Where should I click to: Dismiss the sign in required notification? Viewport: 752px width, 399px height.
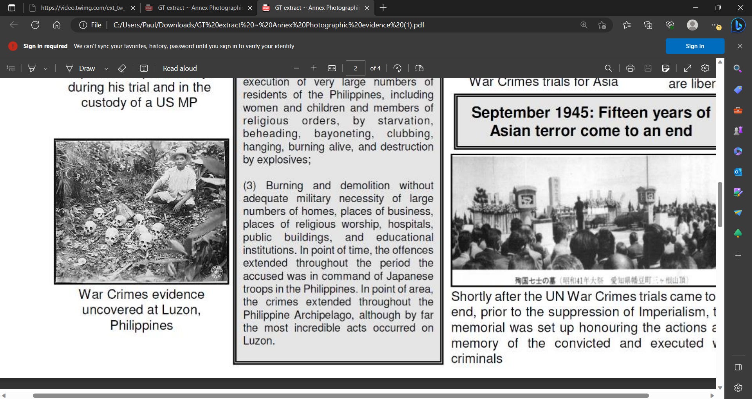[x=740, y=46]
